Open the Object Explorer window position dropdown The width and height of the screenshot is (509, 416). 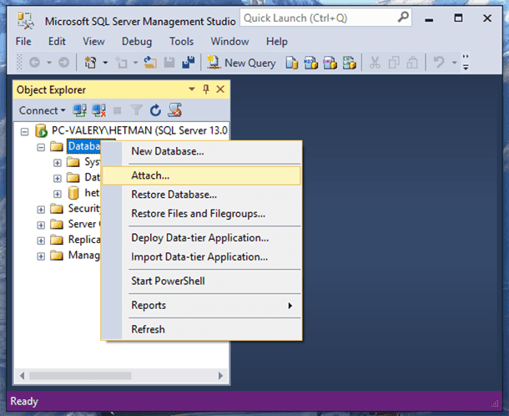pos(192,89)
